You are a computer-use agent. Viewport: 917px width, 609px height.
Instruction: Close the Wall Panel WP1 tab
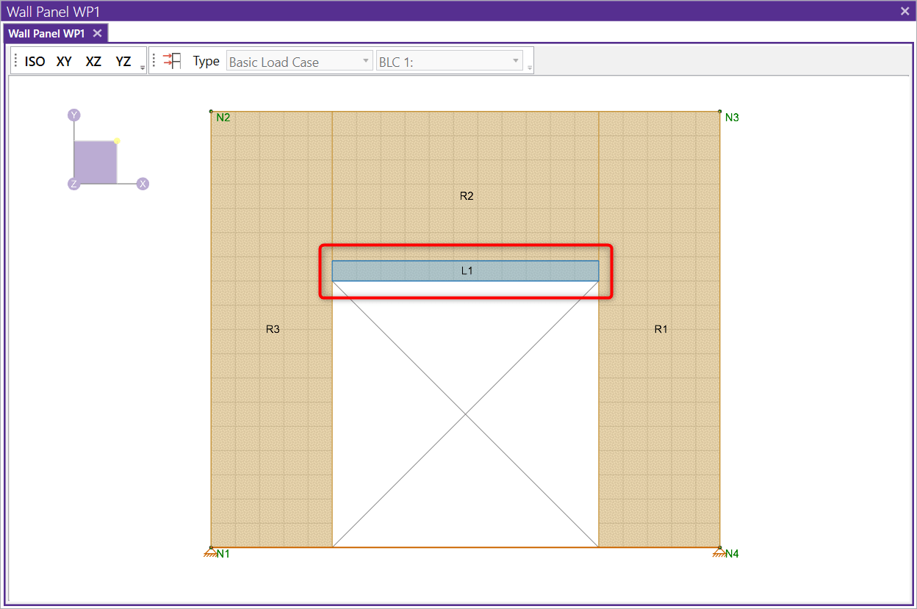click(x=97, y=33)
